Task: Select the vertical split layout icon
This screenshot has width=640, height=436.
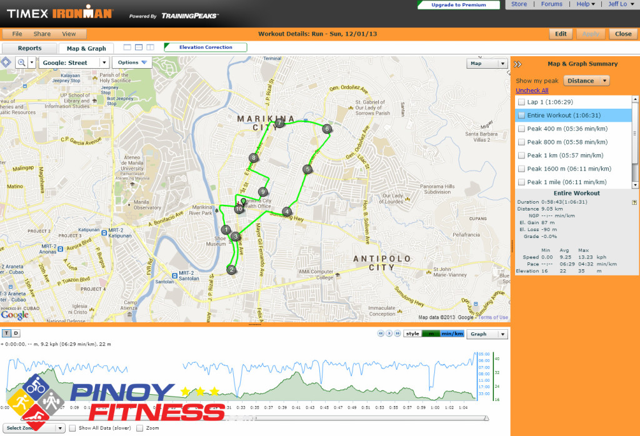Action: pyautogui.click(x=150, y=47)
